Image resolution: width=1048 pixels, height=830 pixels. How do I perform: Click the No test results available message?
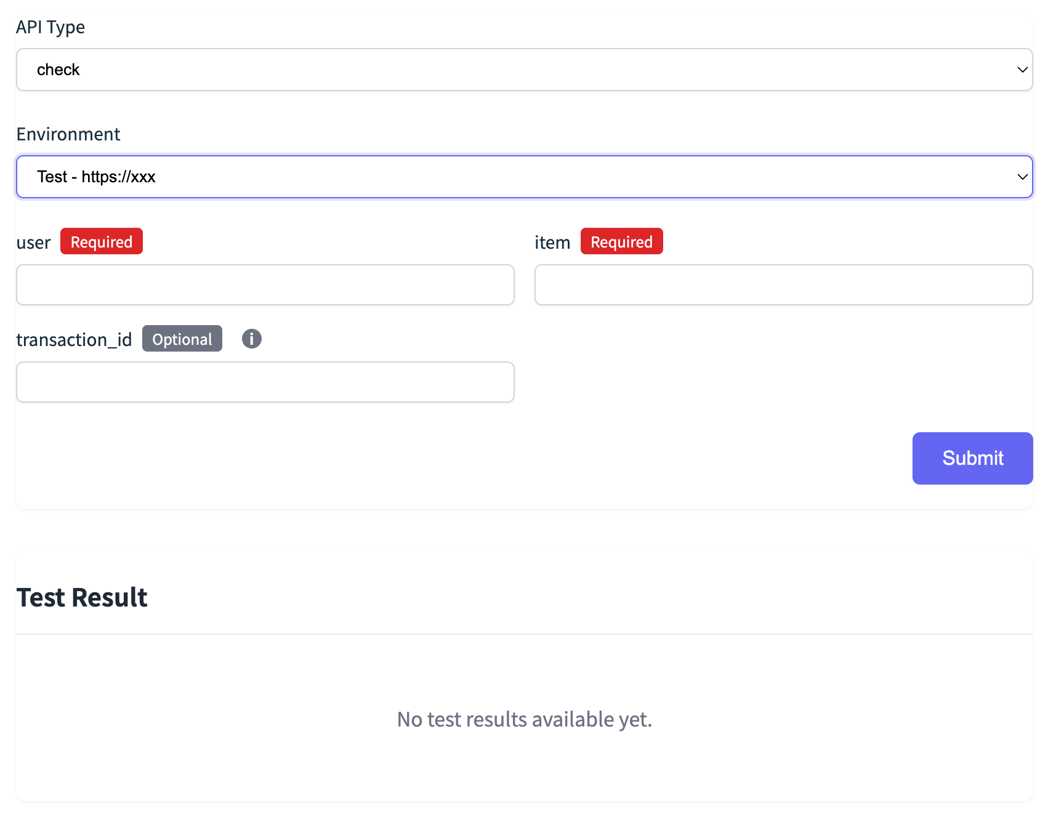[524, 719]
